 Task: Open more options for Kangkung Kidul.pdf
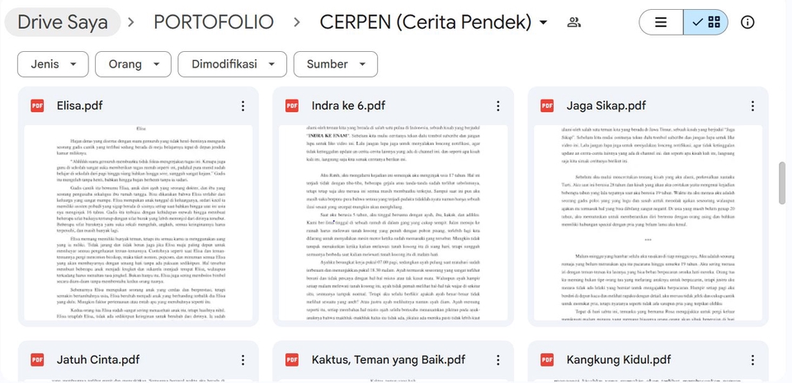tap(752, 360)
